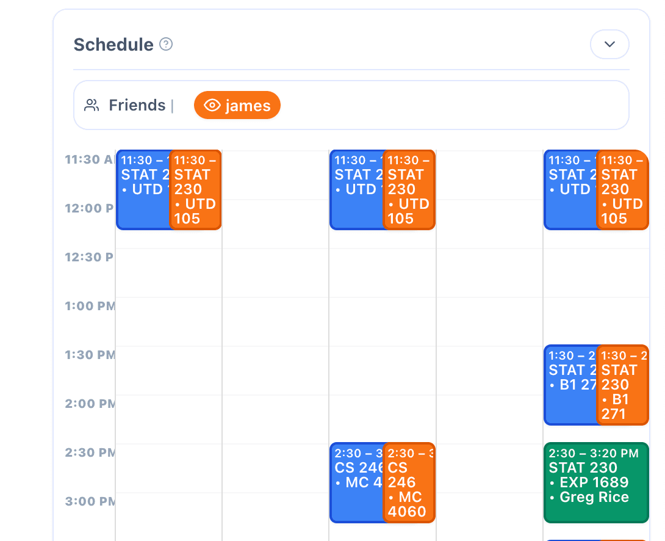The image size is (665, 541).
Task: Collapse the Schedule panel with the chevron
Action: [x=609, y=44]
